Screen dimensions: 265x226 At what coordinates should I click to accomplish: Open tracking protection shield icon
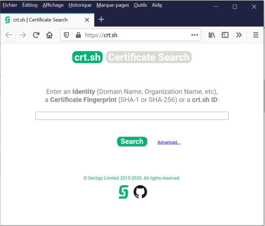[x=67, y=35]
